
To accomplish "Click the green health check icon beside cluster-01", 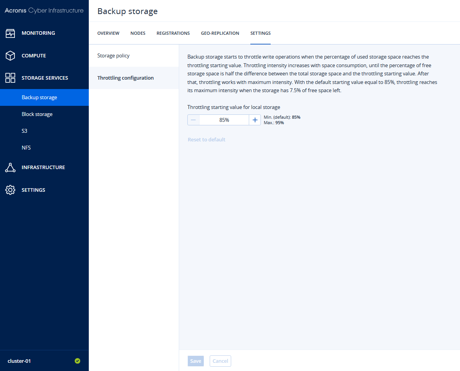I will [77, 360].
